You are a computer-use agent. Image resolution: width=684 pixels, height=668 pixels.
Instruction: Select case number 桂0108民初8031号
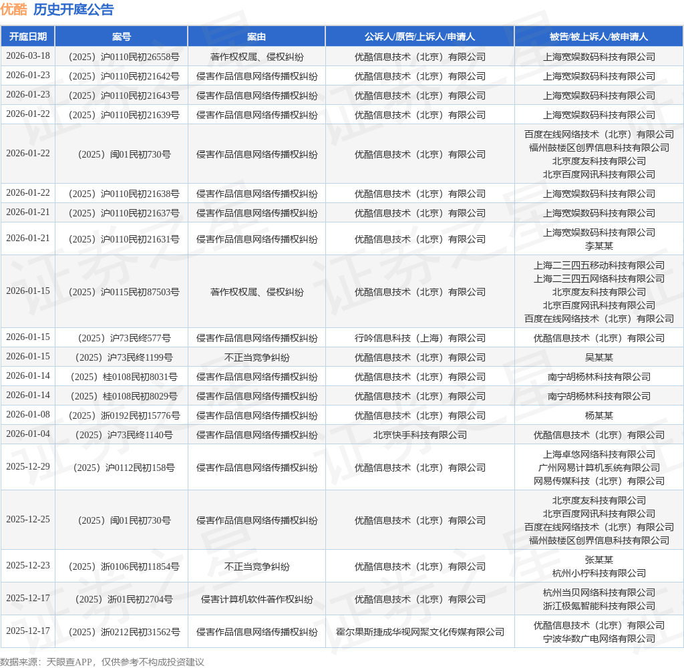point(124,377)
